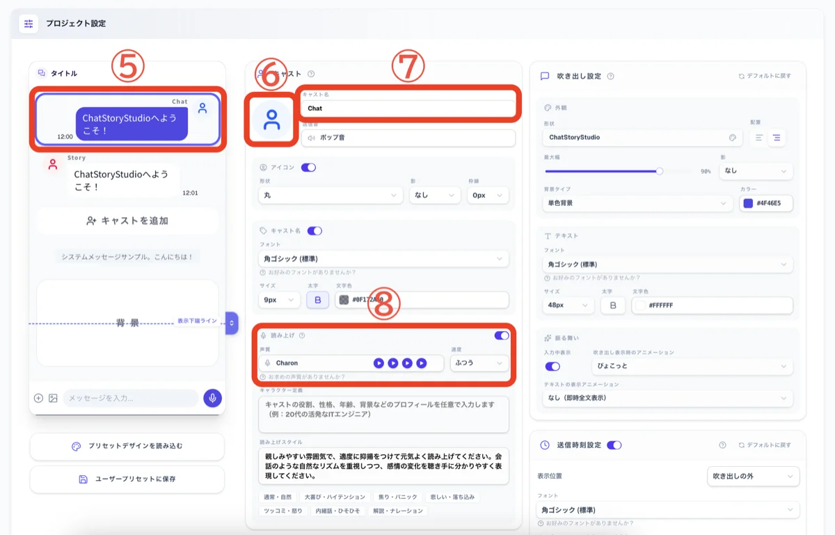The image size is (835, 535).
Task: Click the palette icon in ChatStoryStudio shape field
Action: click(x=732, y=138)
